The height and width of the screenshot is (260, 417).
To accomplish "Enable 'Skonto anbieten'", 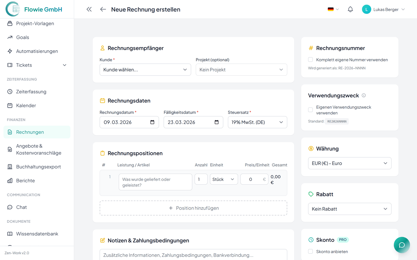I will point(310,251).
